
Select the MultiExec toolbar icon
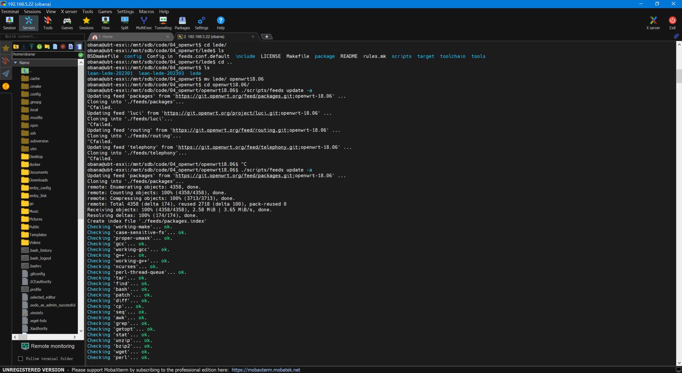click(144, 22)
